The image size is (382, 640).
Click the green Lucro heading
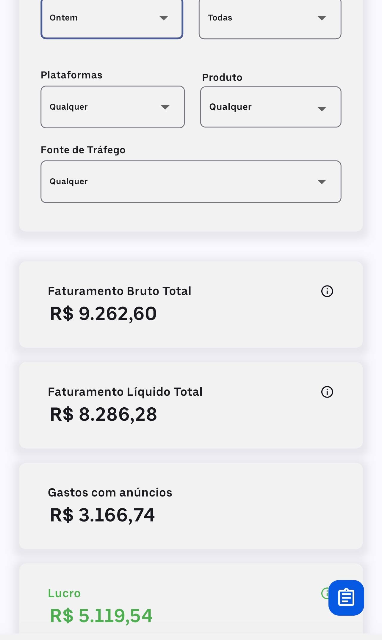[64, 593]
